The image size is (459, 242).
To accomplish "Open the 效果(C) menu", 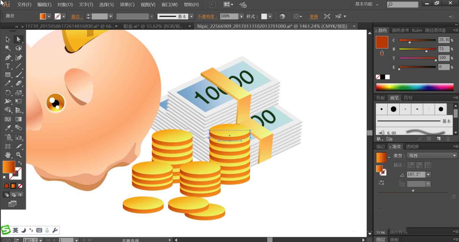I will [x=127, y=4].
